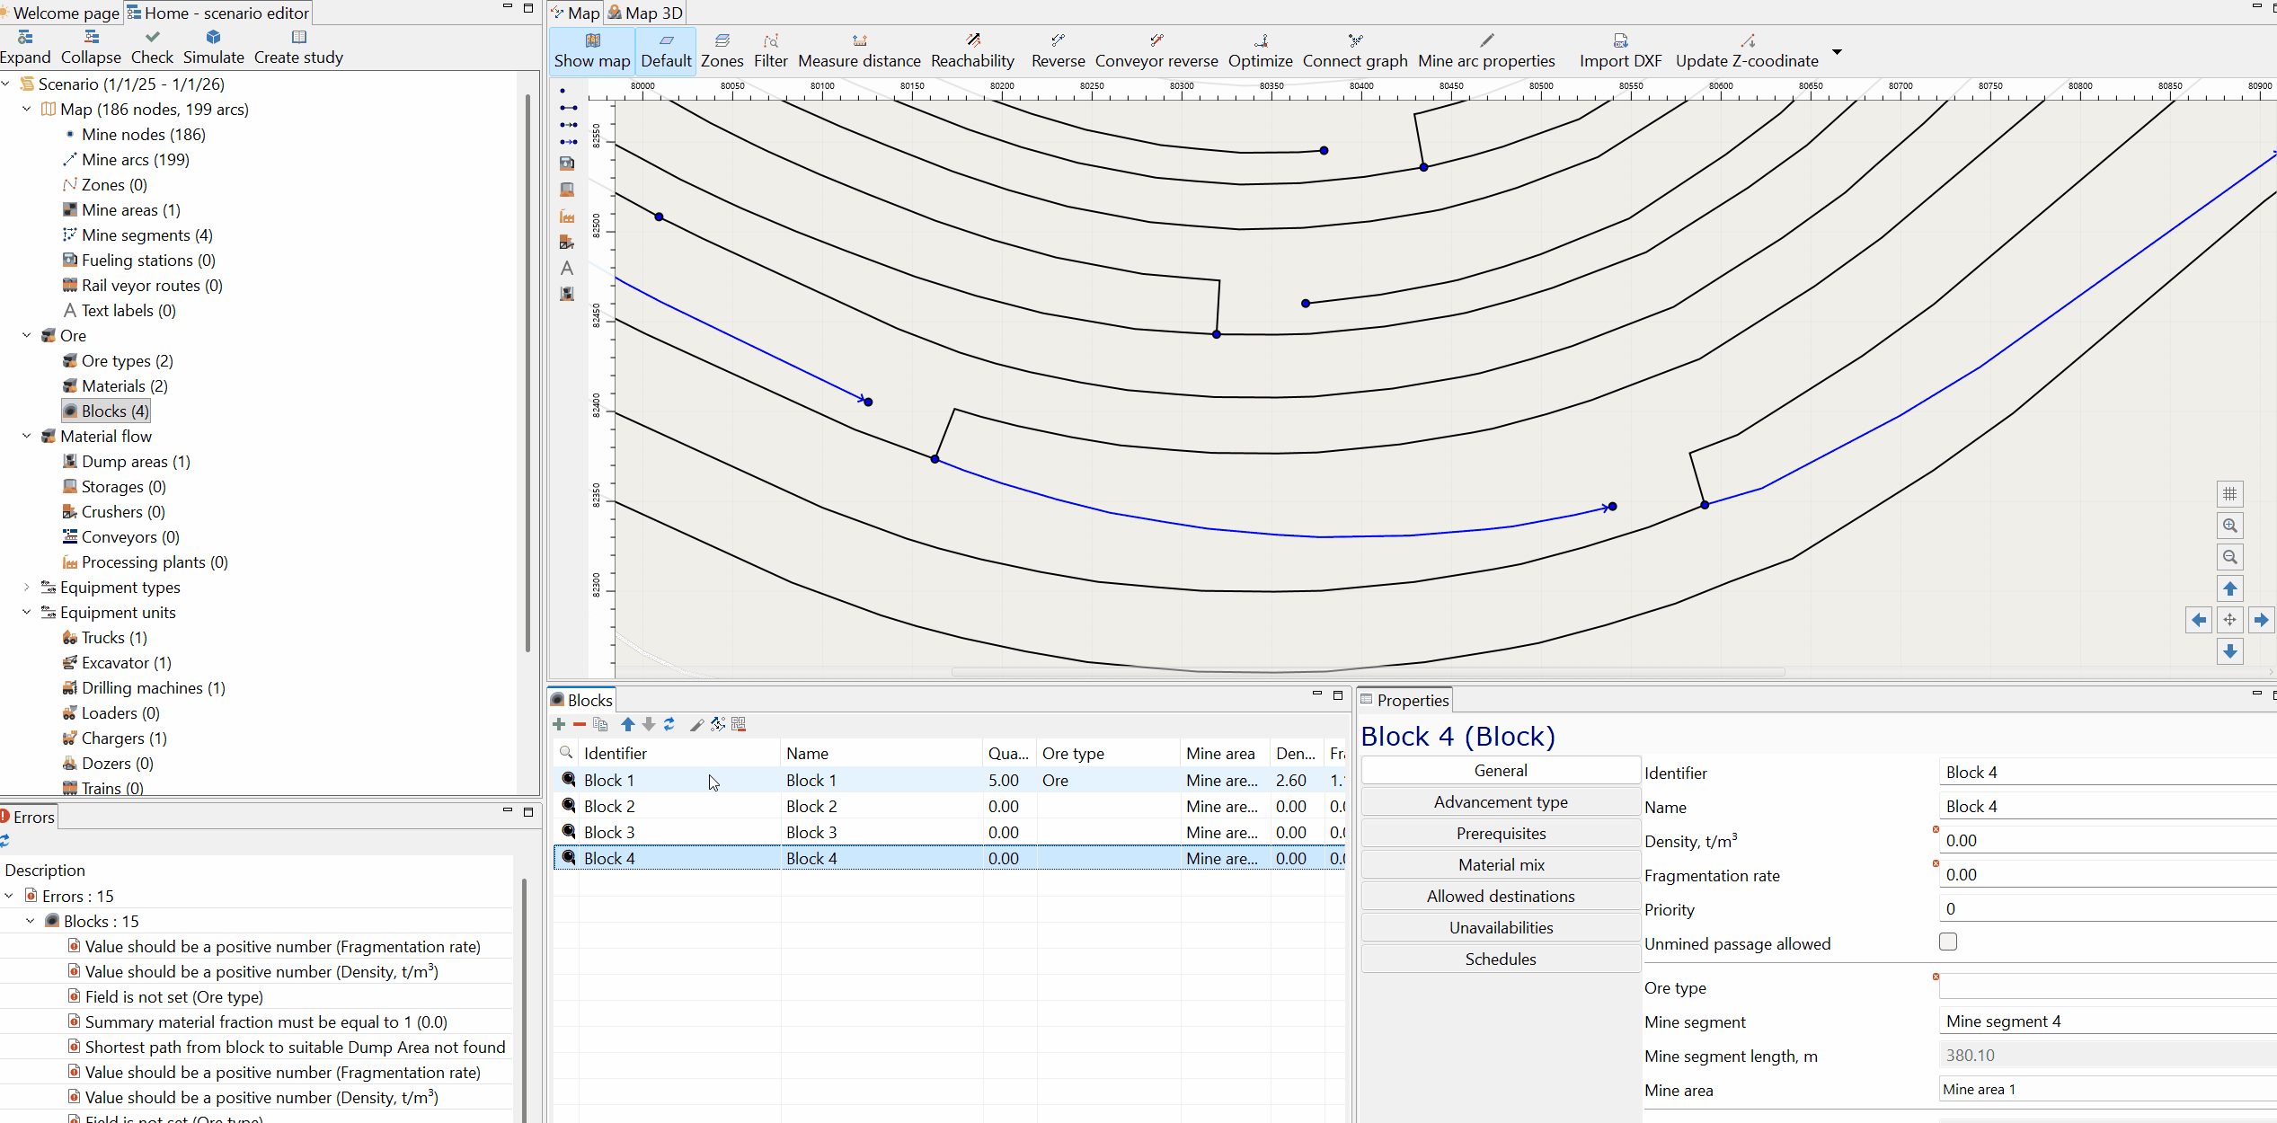This screenshot has height=1123, width=2277.
Task: Select the Reachability tool
Action: [x=972, y=51]
